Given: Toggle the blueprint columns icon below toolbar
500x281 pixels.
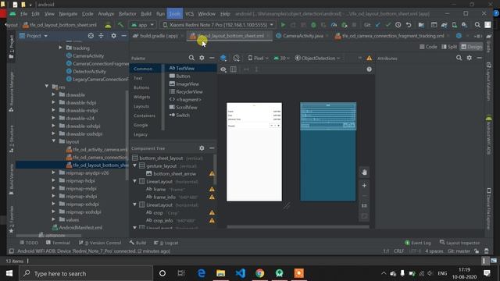Looking at the screenshot, I should point(234,69).
